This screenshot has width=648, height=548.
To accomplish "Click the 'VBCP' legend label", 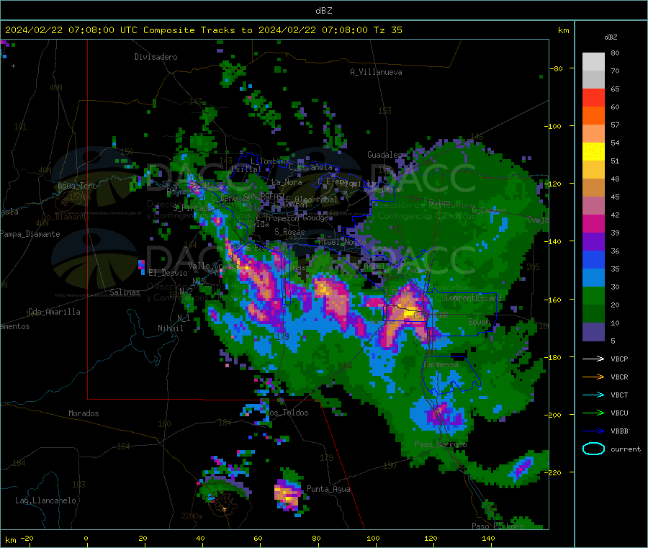I will click(619, 359).
